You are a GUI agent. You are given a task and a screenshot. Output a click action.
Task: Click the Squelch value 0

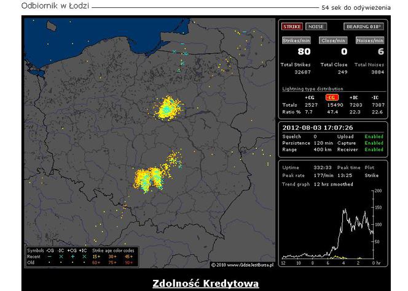coord(315,137)
